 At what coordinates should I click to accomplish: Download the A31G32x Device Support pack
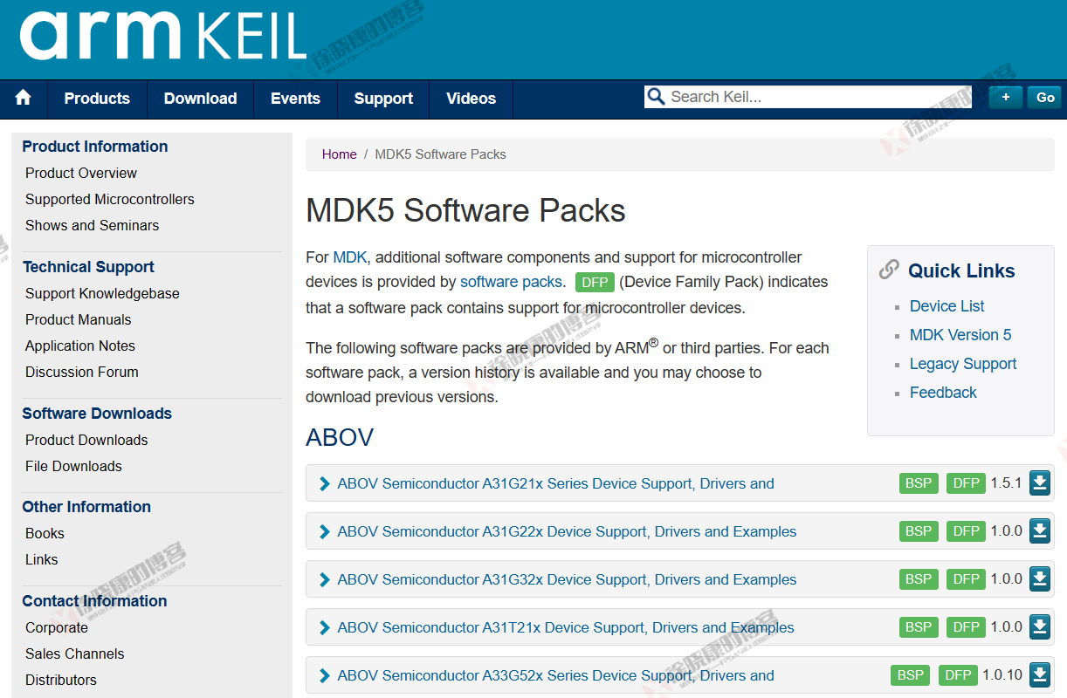click(x=1039, y=578)
